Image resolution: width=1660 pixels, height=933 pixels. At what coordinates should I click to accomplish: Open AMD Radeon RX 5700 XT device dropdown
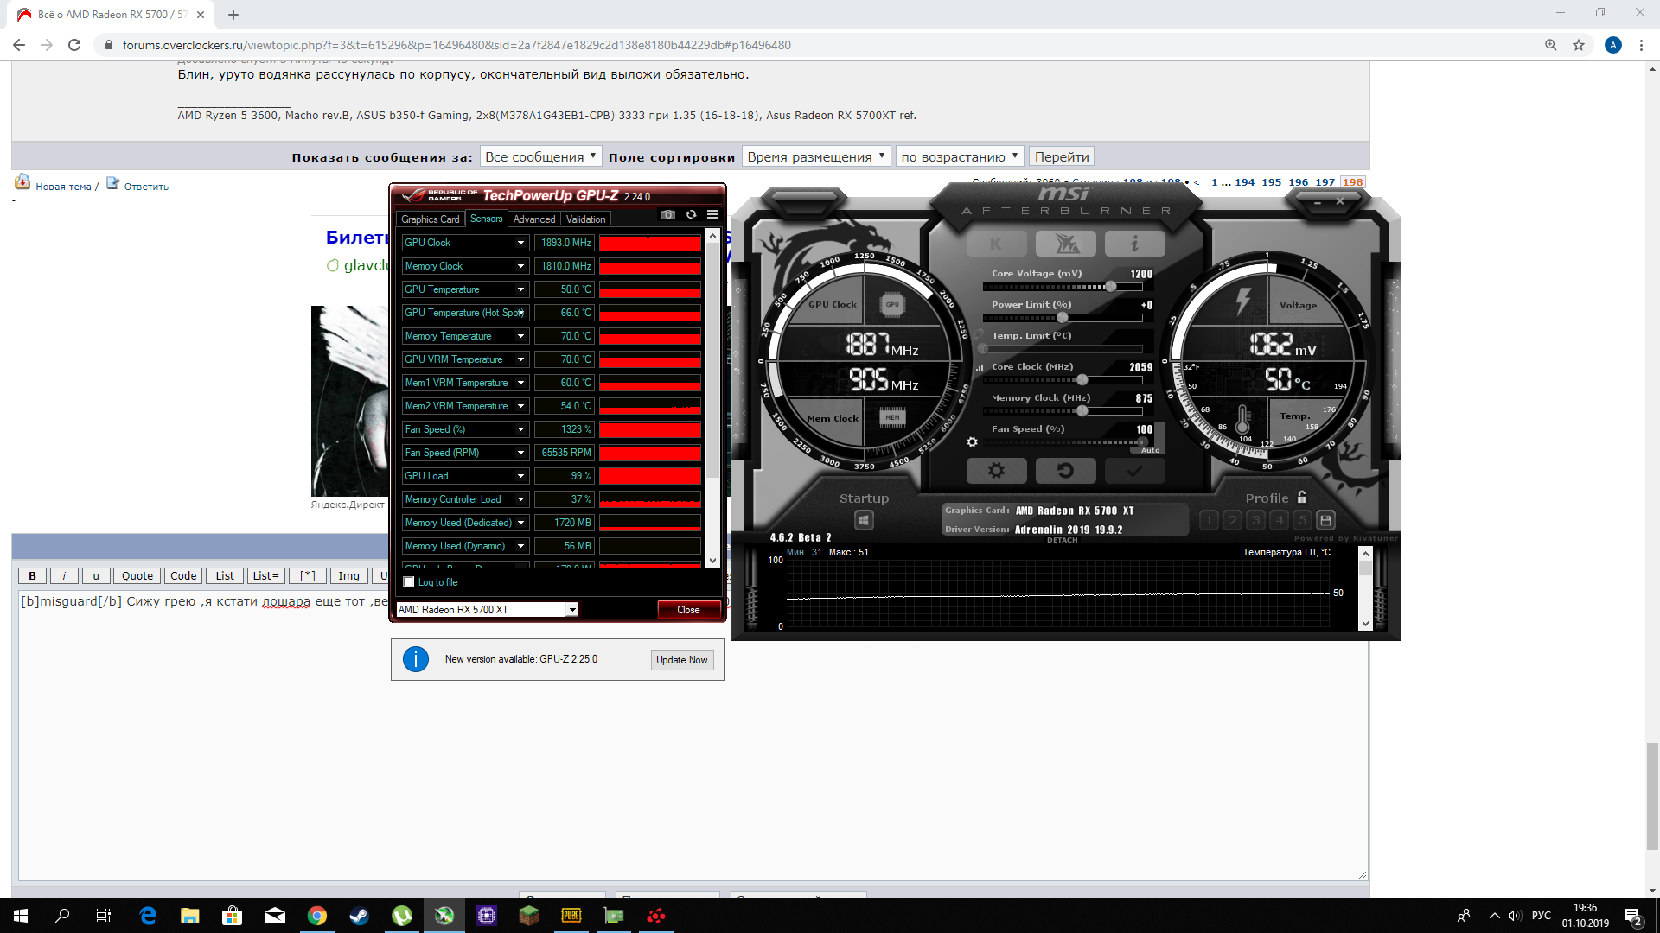coord(571,610)
